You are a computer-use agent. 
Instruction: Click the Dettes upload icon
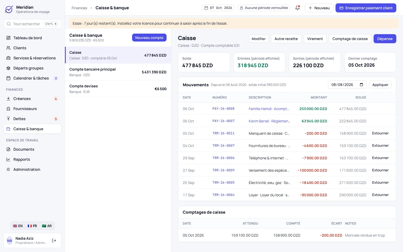(8, 119)
